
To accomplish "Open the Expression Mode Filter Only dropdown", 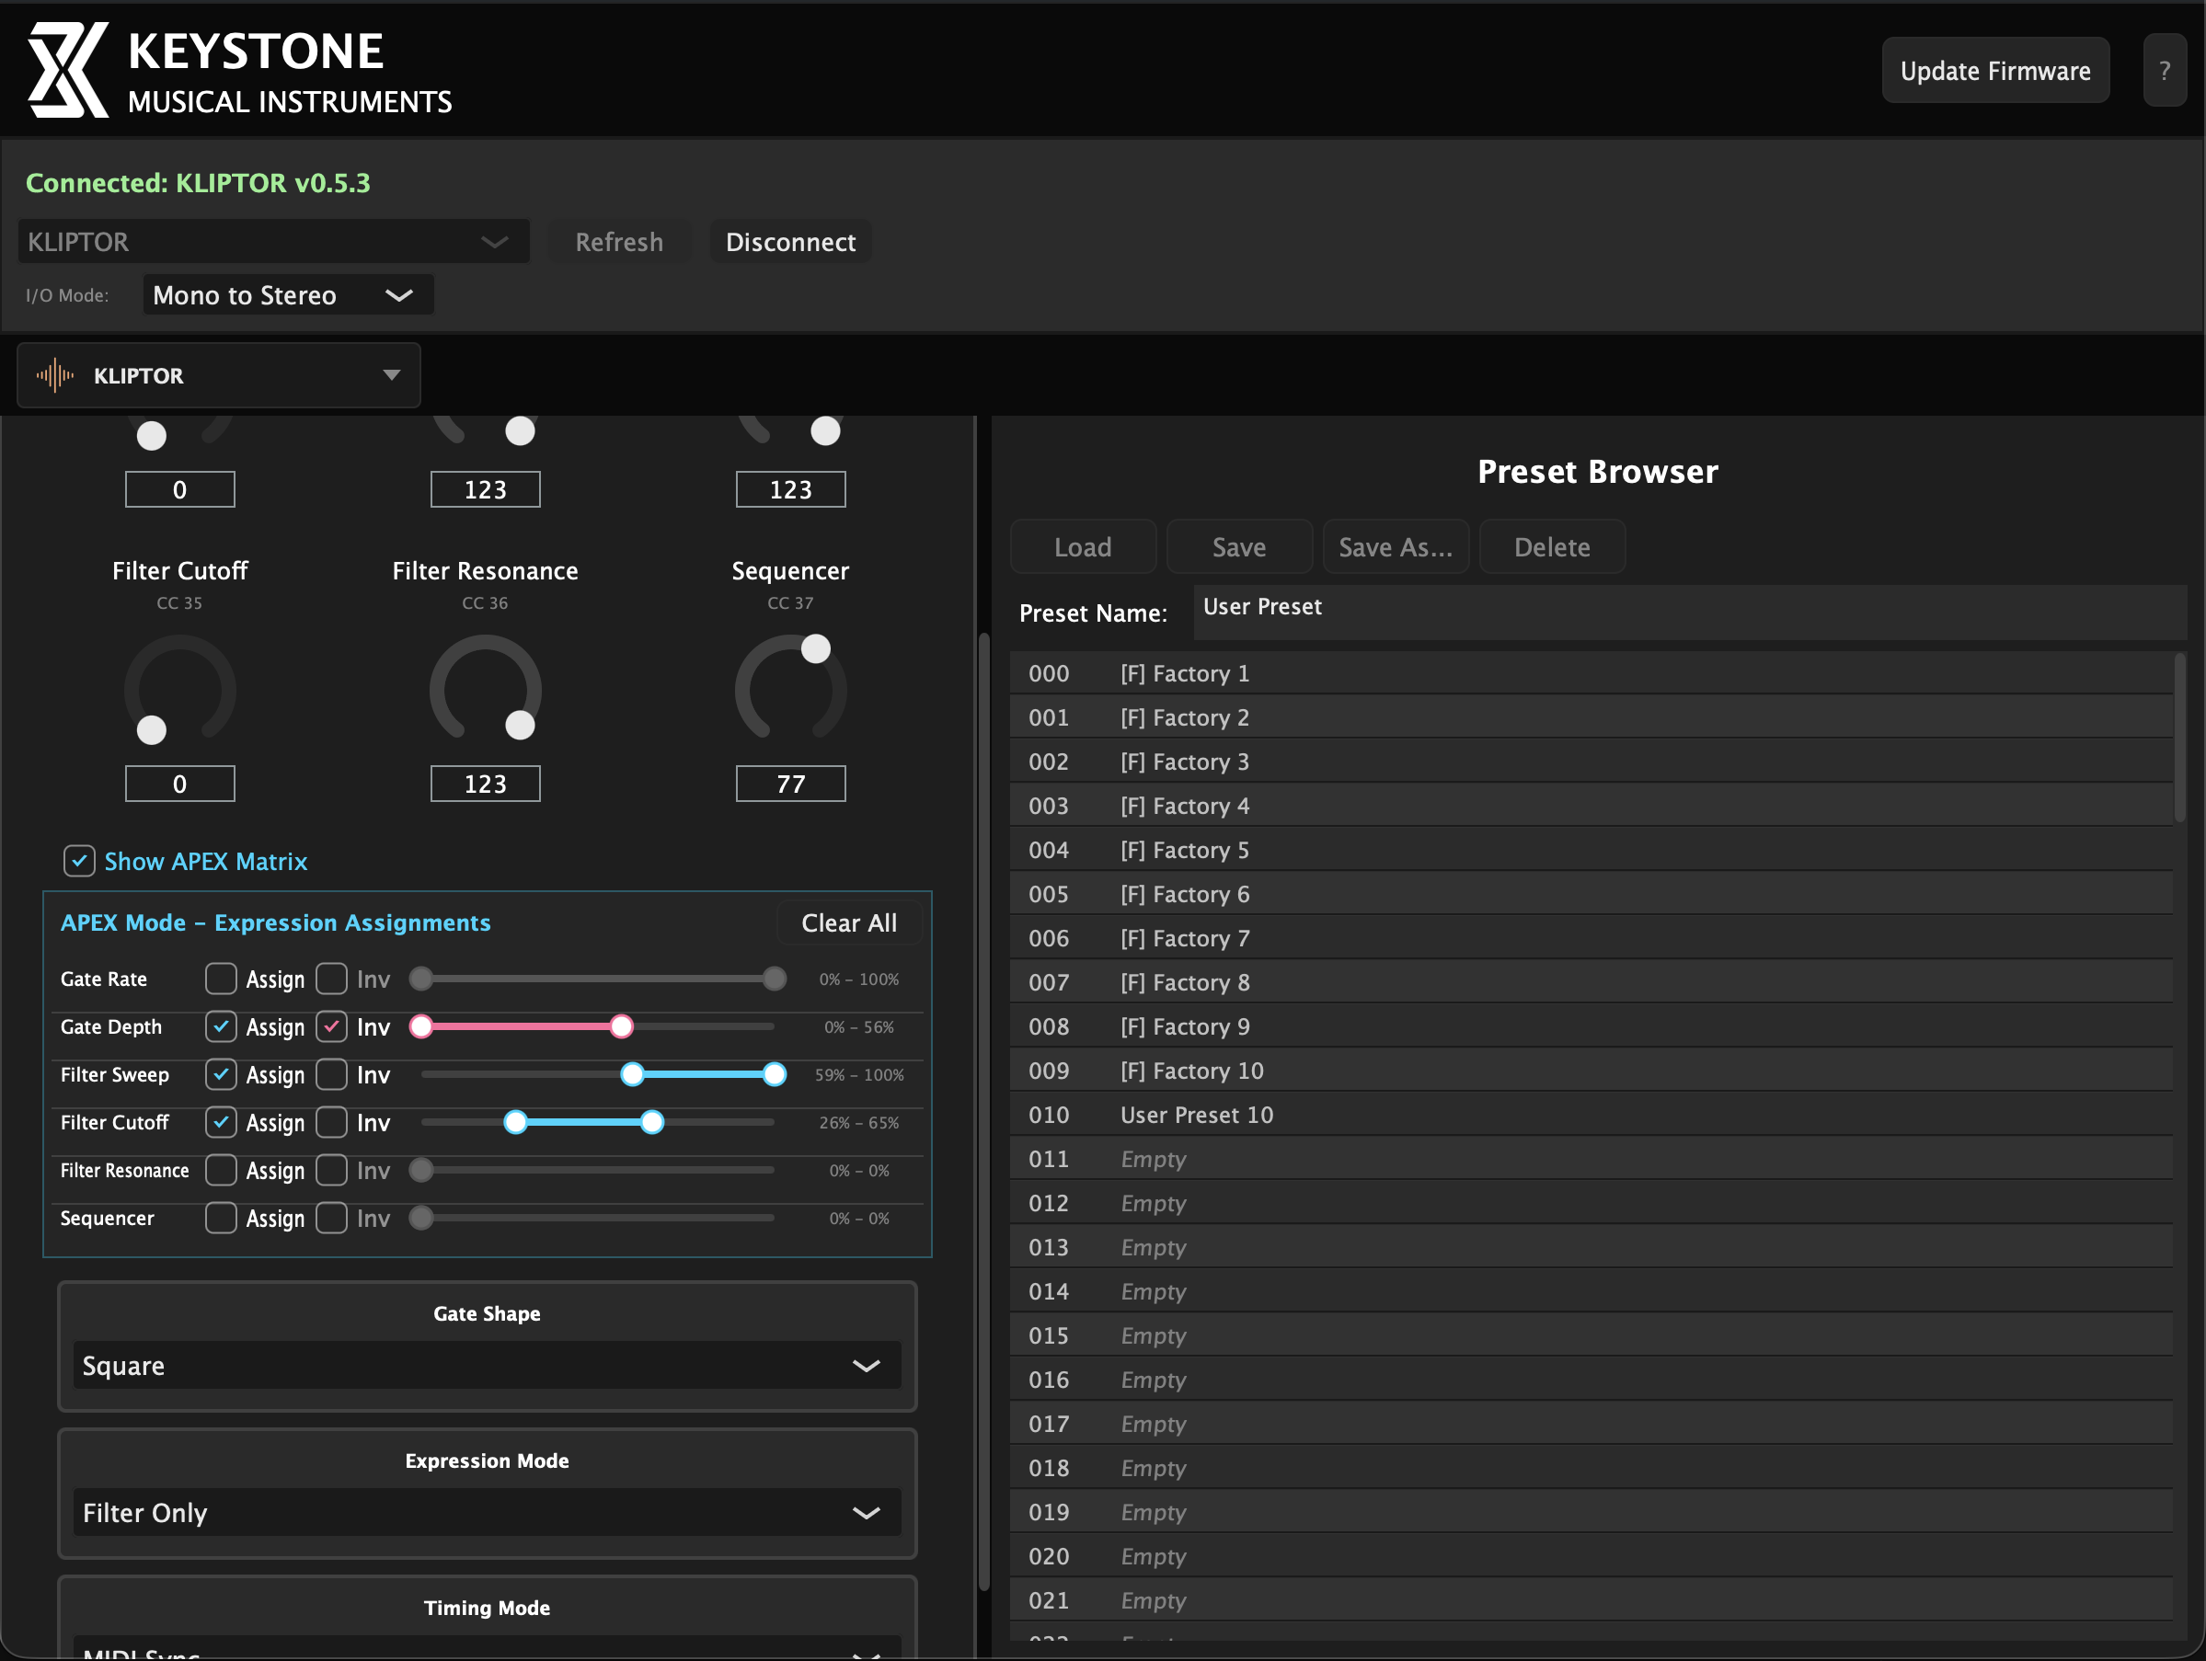I will pyautogui.click(x=487, y=1512).
